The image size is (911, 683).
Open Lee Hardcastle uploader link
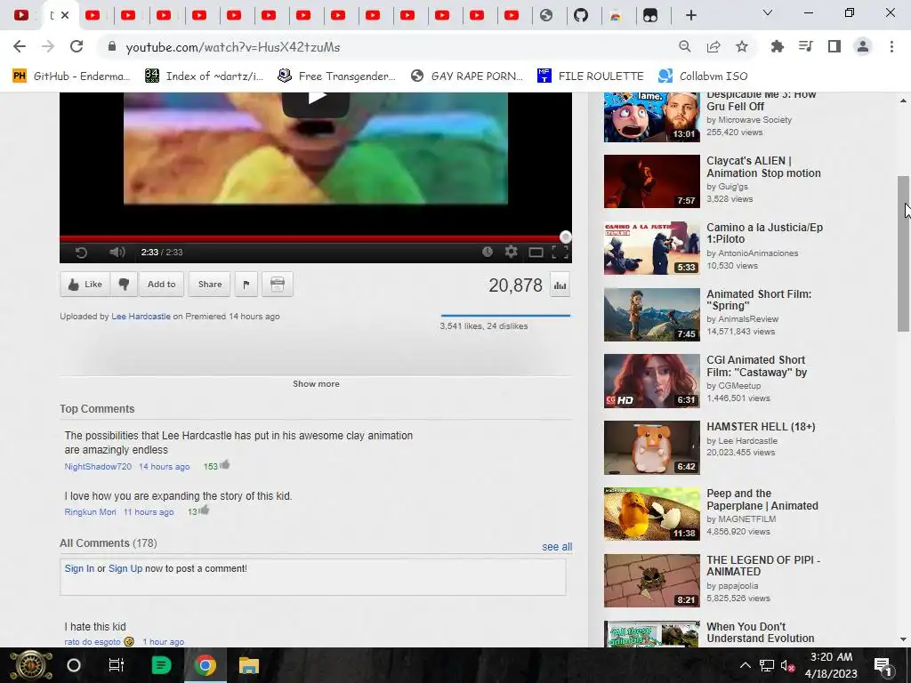(x=141, y=317)
